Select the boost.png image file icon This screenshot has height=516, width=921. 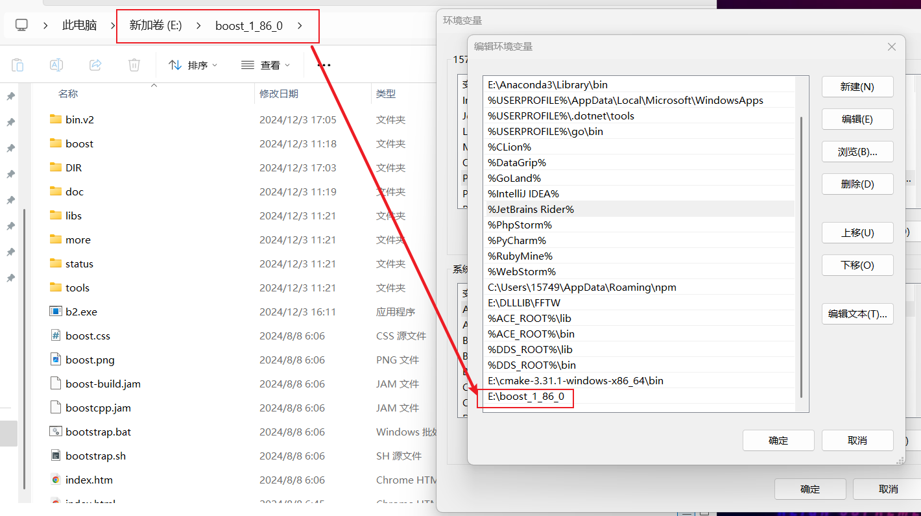point(55,360)
